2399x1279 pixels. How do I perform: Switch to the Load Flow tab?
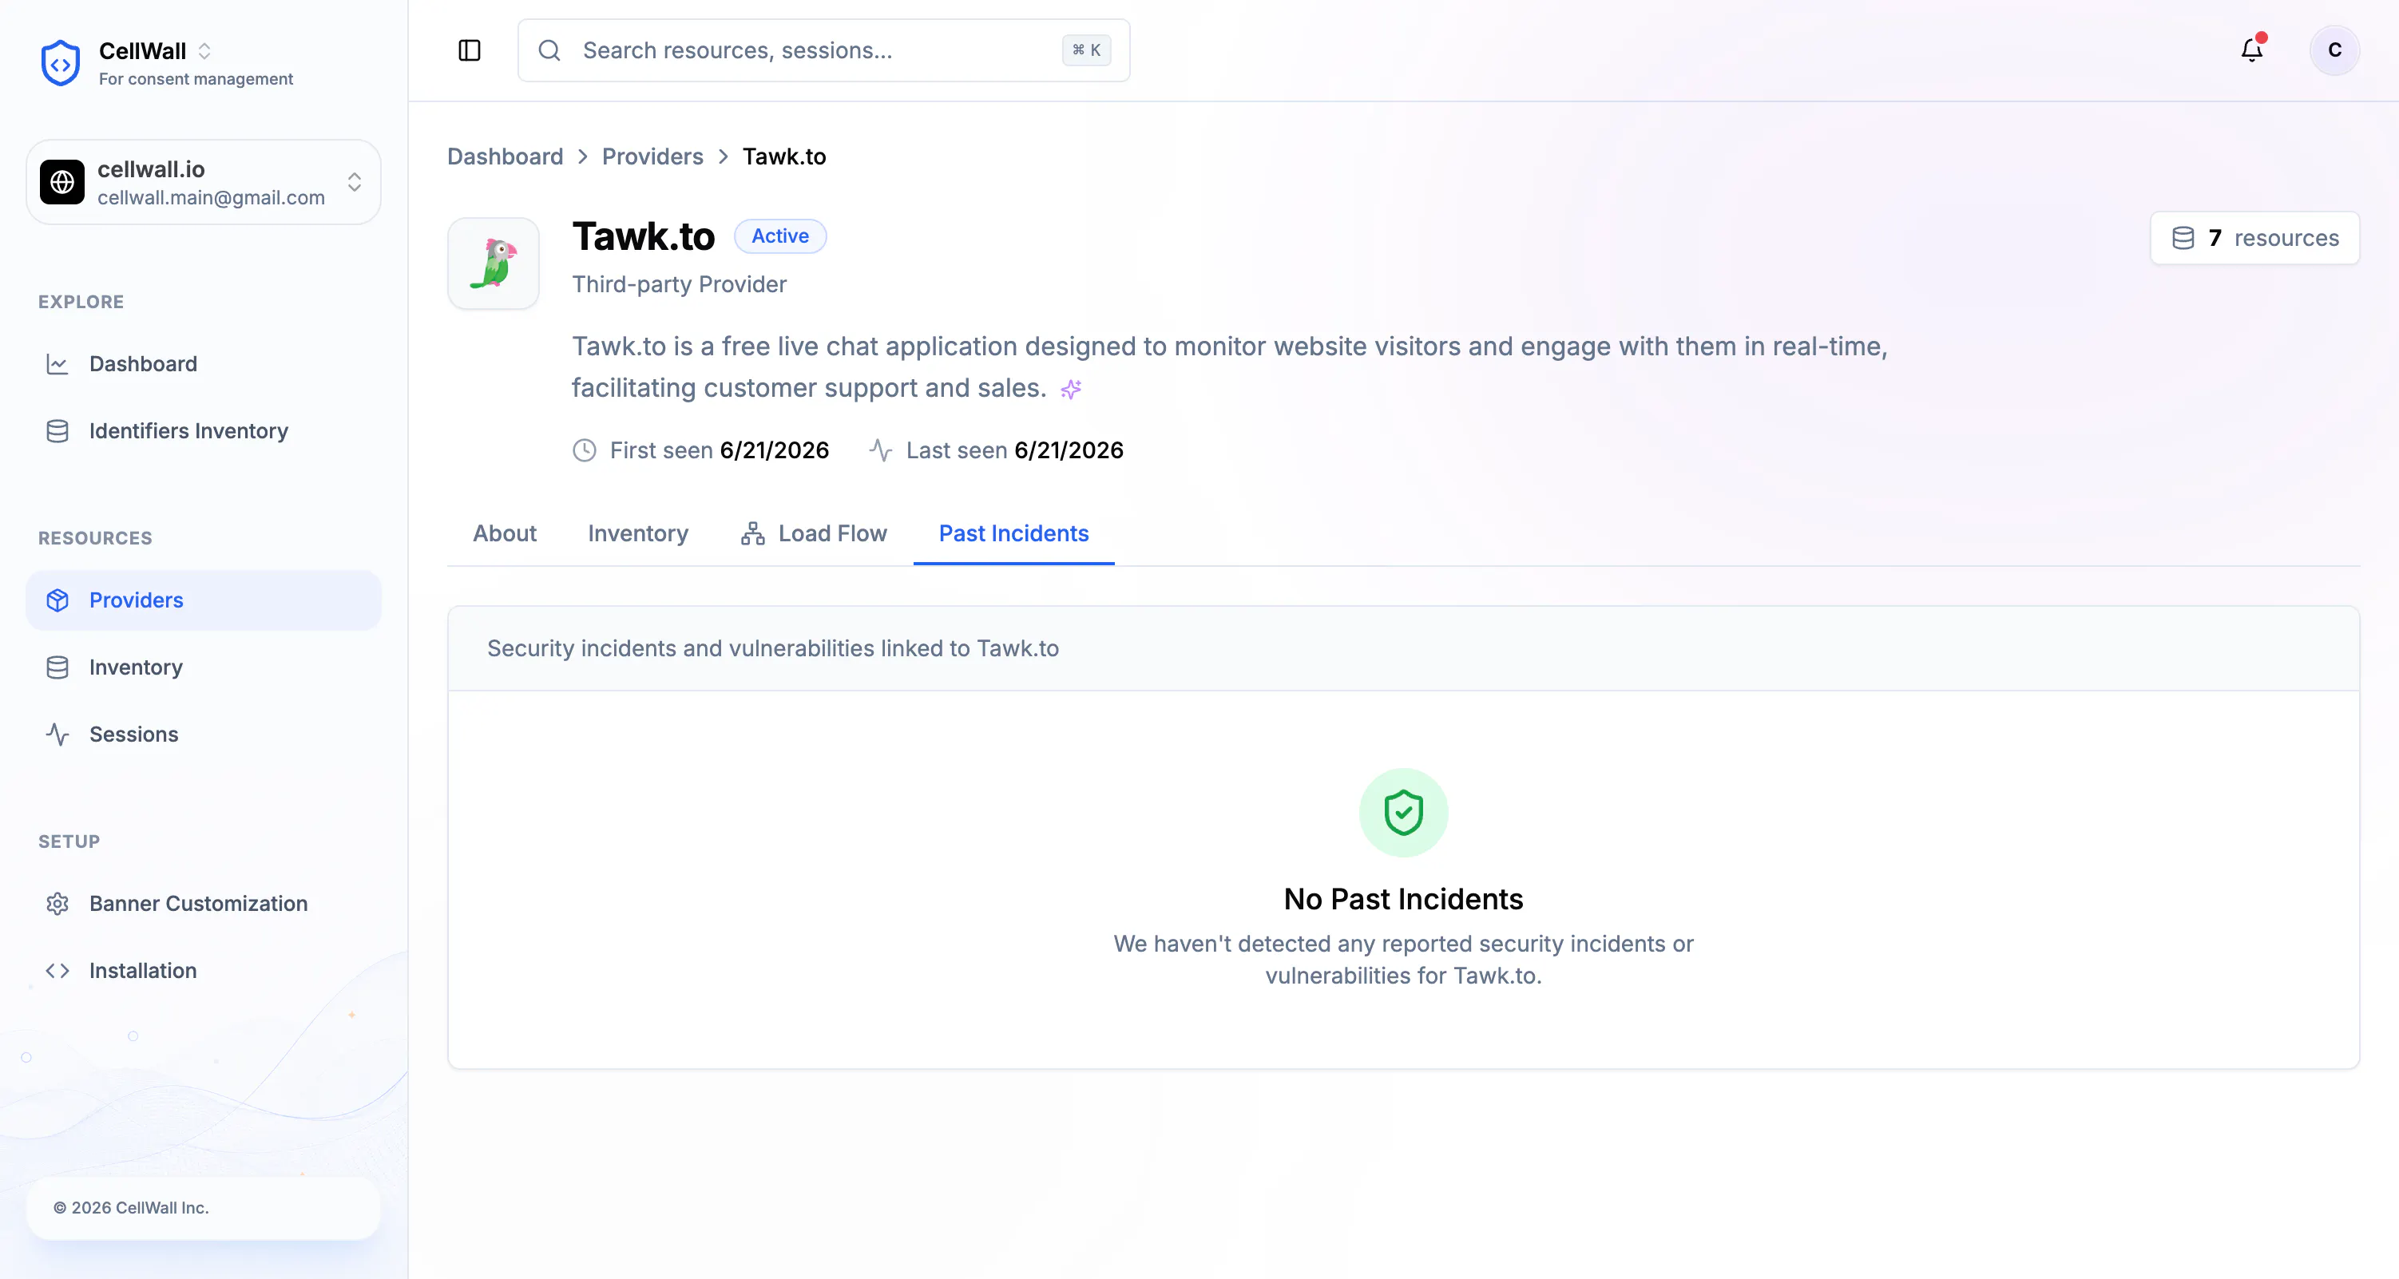(814, 533)
